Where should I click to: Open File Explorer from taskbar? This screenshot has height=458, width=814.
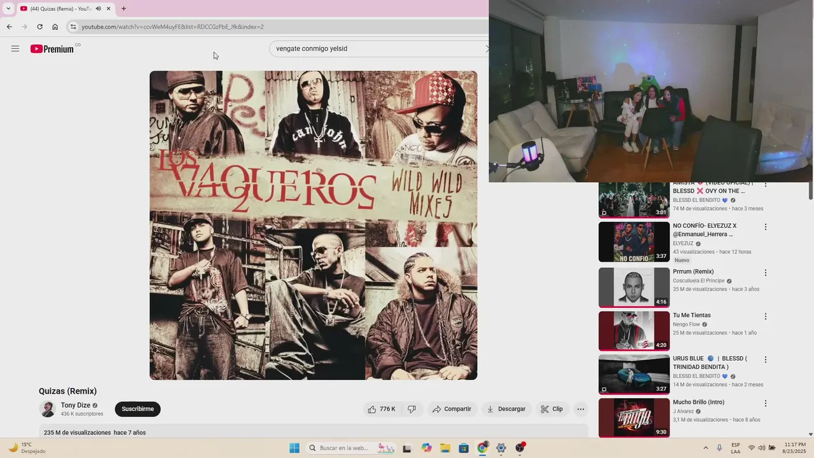[x=445, y=448]
